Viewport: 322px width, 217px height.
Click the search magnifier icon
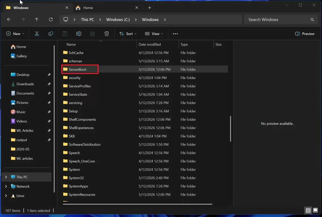point(312,20)
